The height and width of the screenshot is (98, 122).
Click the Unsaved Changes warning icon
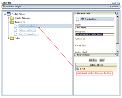coord(4,6)
